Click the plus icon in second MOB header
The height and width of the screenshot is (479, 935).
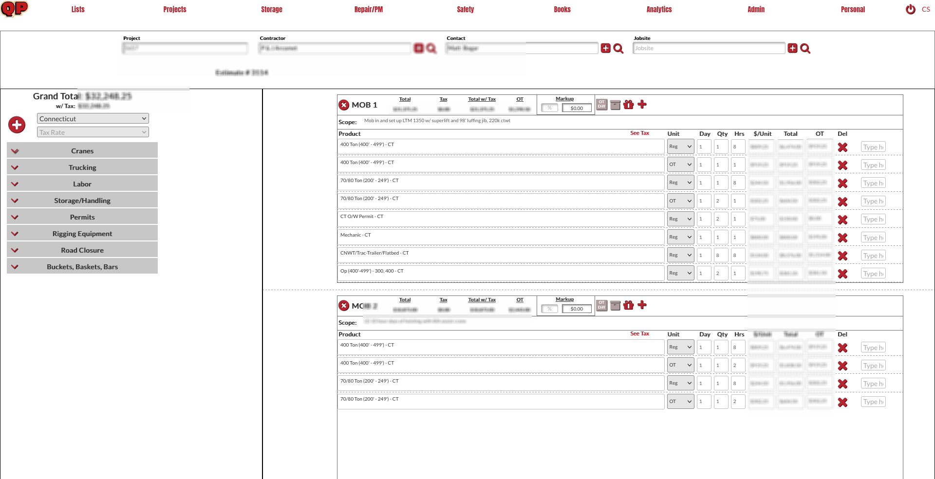click(x=642, y=305)
